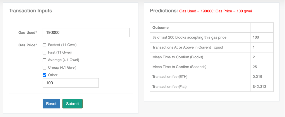
Task: Check the Fast (11 Gwei) checkbox
Action: point(44,53)
